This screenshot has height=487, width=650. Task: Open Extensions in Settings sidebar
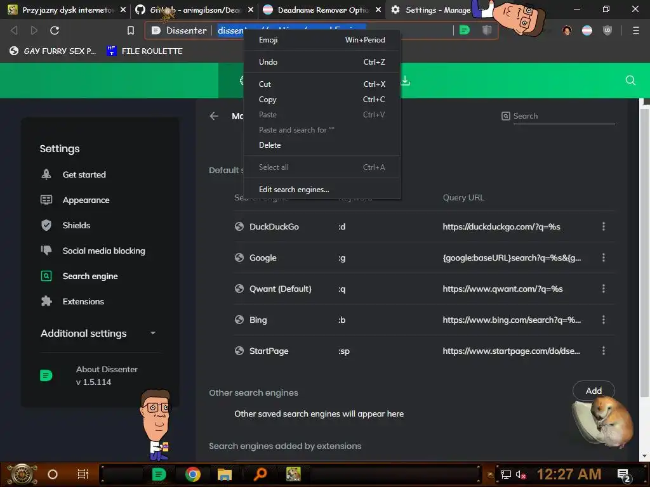(x=83, y=301)
